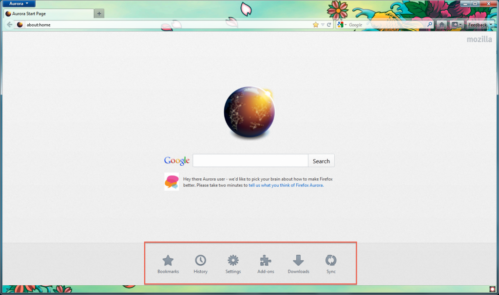
Task: Click the mozilla wordmark link
Action: (x=480, y=39)
